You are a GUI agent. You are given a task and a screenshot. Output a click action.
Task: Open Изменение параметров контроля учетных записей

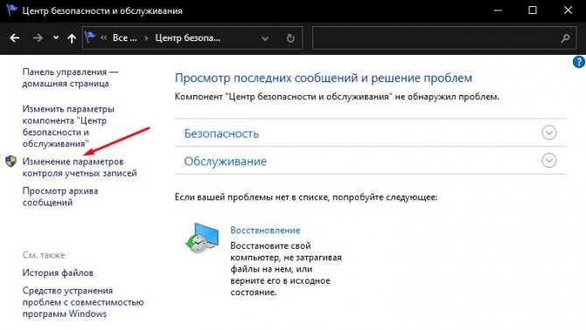[x=80, y=168]
